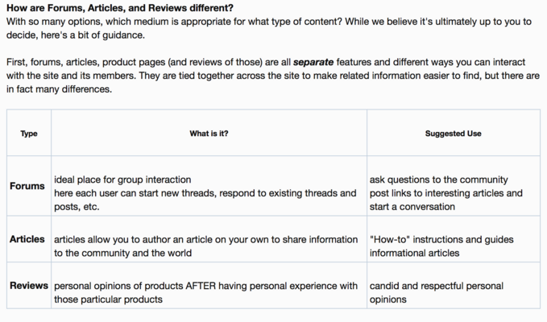Select the 'What is it?' column header
The width and height of the screenshot is (547, 322).
(x=209, y=134)
